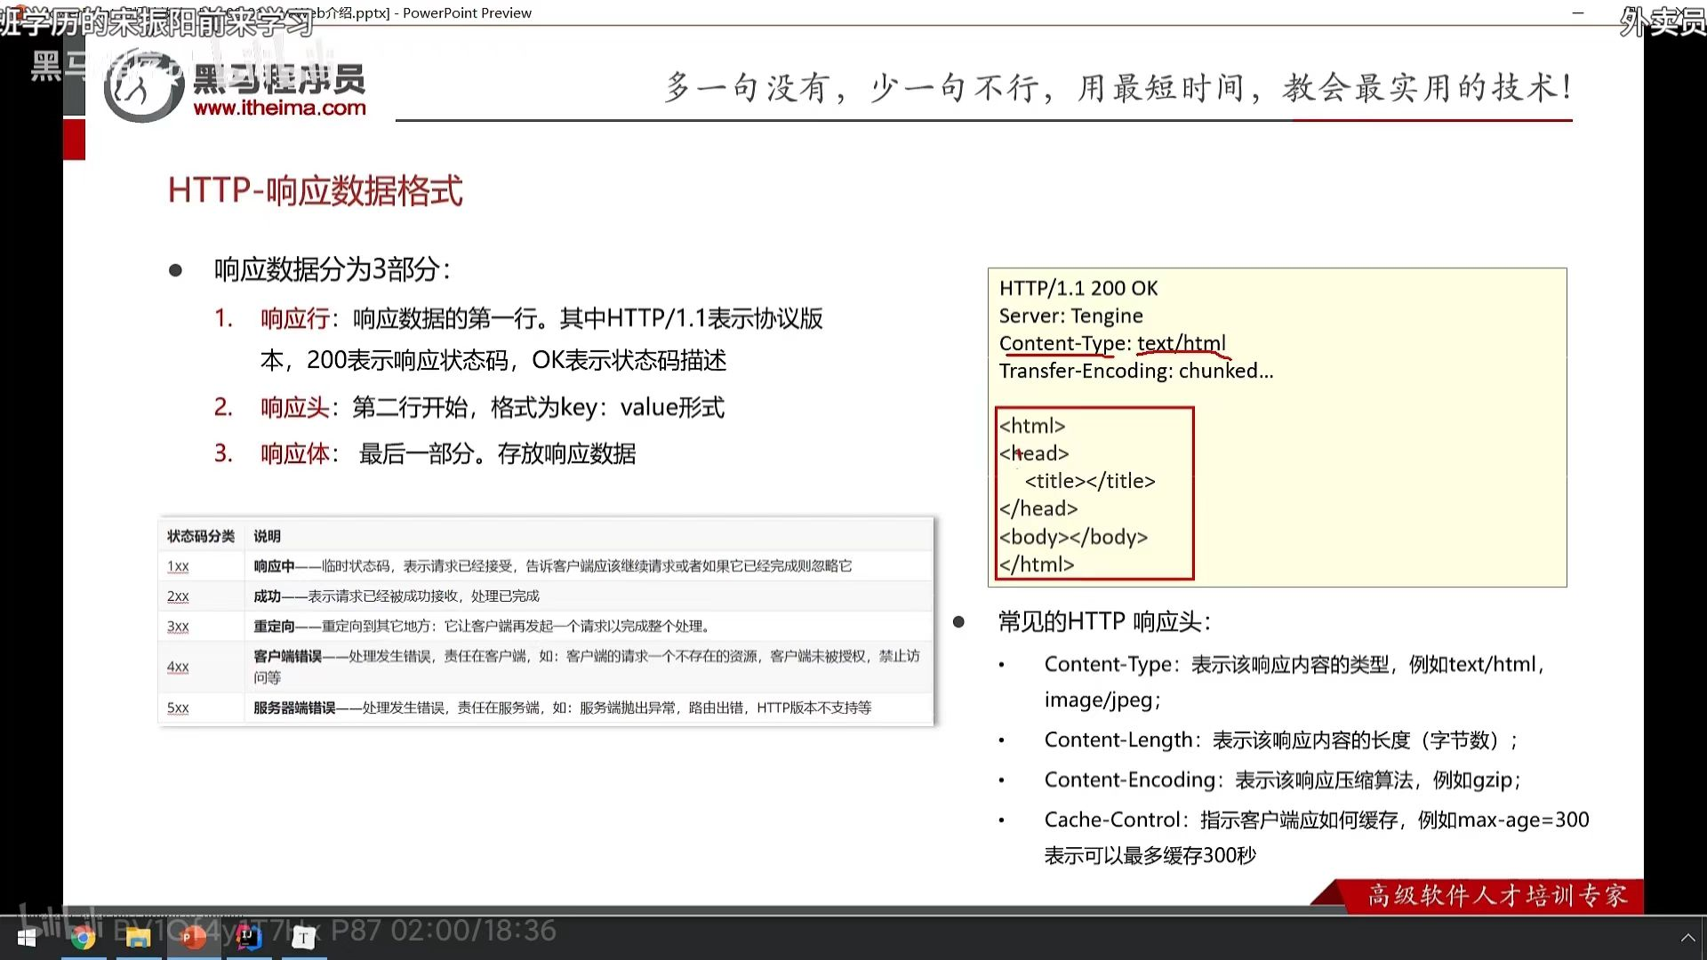The width and height of the screenshot is (1707, 960).
Task: Click the PowerPoint taskbar icon
Action: pyautogui.click(x=193, y=938)
